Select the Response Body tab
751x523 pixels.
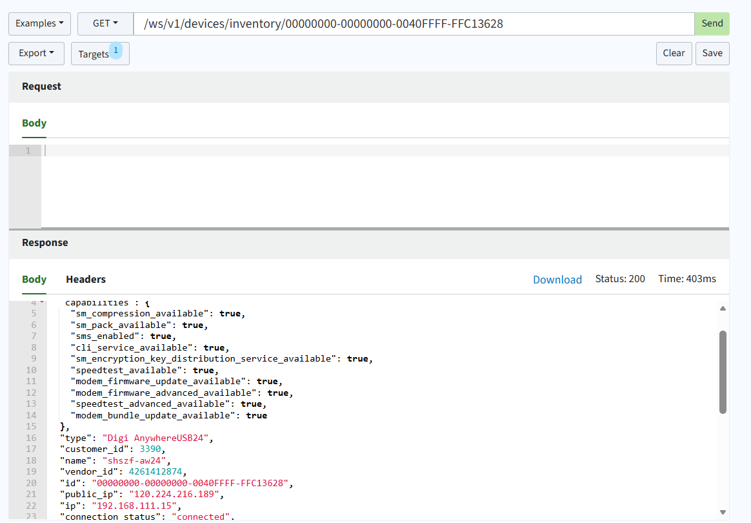(34, 280)
